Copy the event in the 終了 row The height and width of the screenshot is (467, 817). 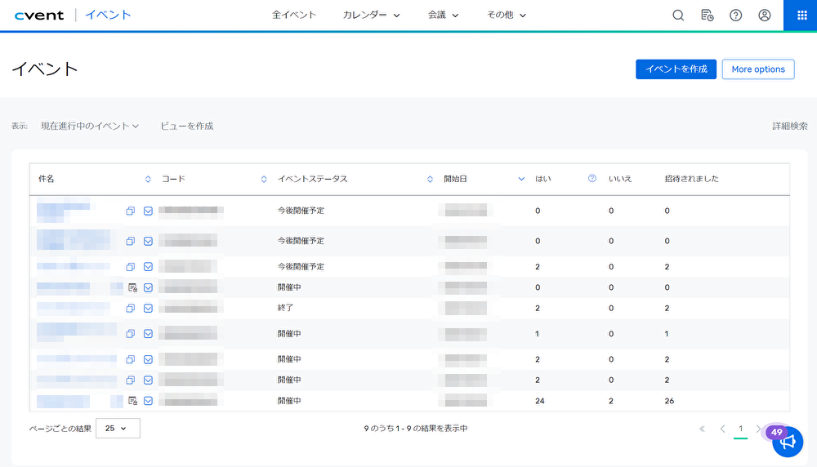coord(130,309)
